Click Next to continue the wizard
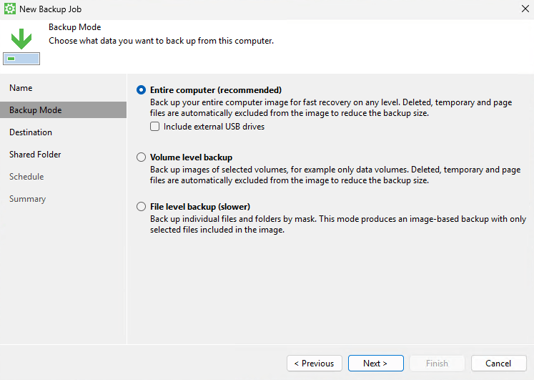The image size is (534, 380). point(375,364)
